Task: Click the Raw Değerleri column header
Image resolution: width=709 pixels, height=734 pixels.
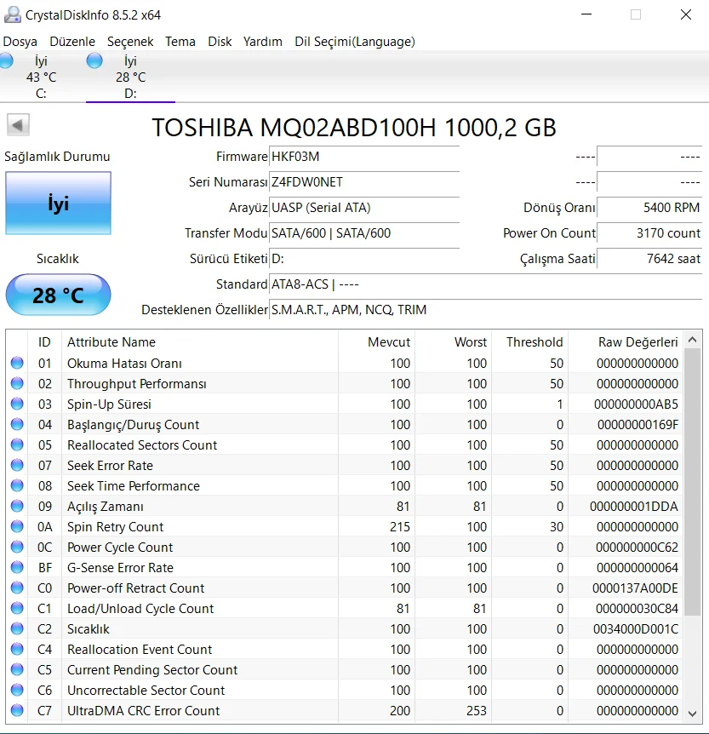Action: click(x=638, y=342)
